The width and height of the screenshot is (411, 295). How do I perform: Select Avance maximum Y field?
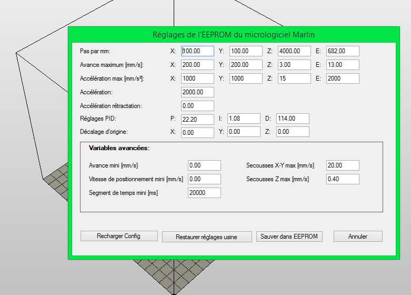tap(246, 65)
